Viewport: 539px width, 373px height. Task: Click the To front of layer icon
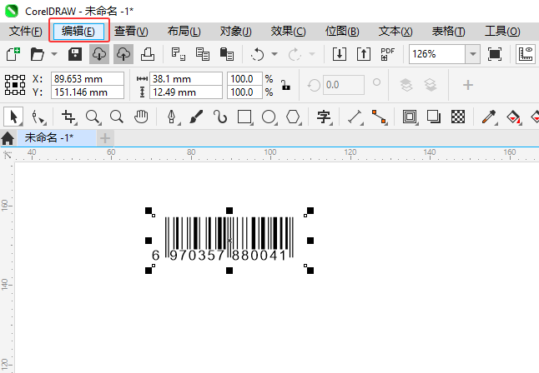click(406, 85)
